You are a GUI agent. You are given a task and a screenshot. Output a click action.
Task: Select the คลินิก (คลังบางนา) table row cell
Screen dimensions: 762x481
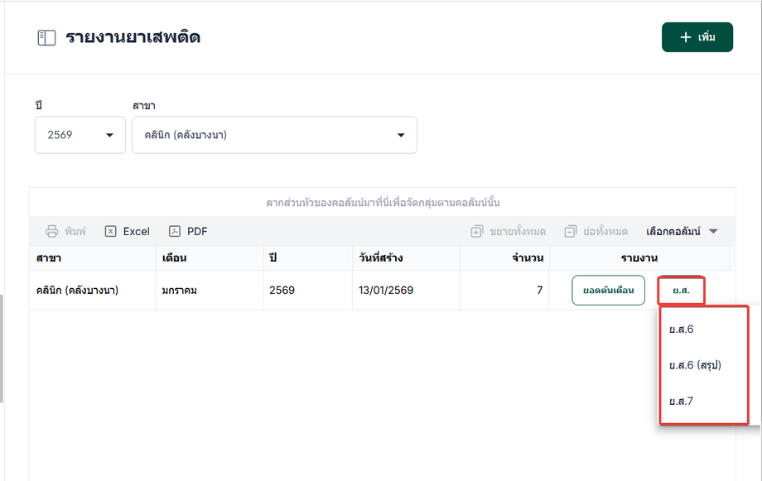point(77,291)
